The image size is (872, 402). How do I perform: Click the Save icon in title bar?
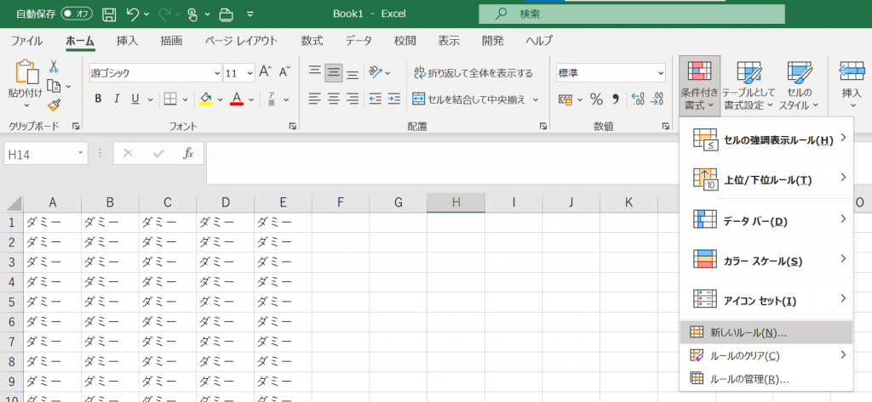pos(109,14)
